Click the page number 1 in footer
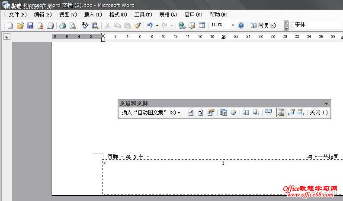Screen dimensions: 343x201 point(223,163)
